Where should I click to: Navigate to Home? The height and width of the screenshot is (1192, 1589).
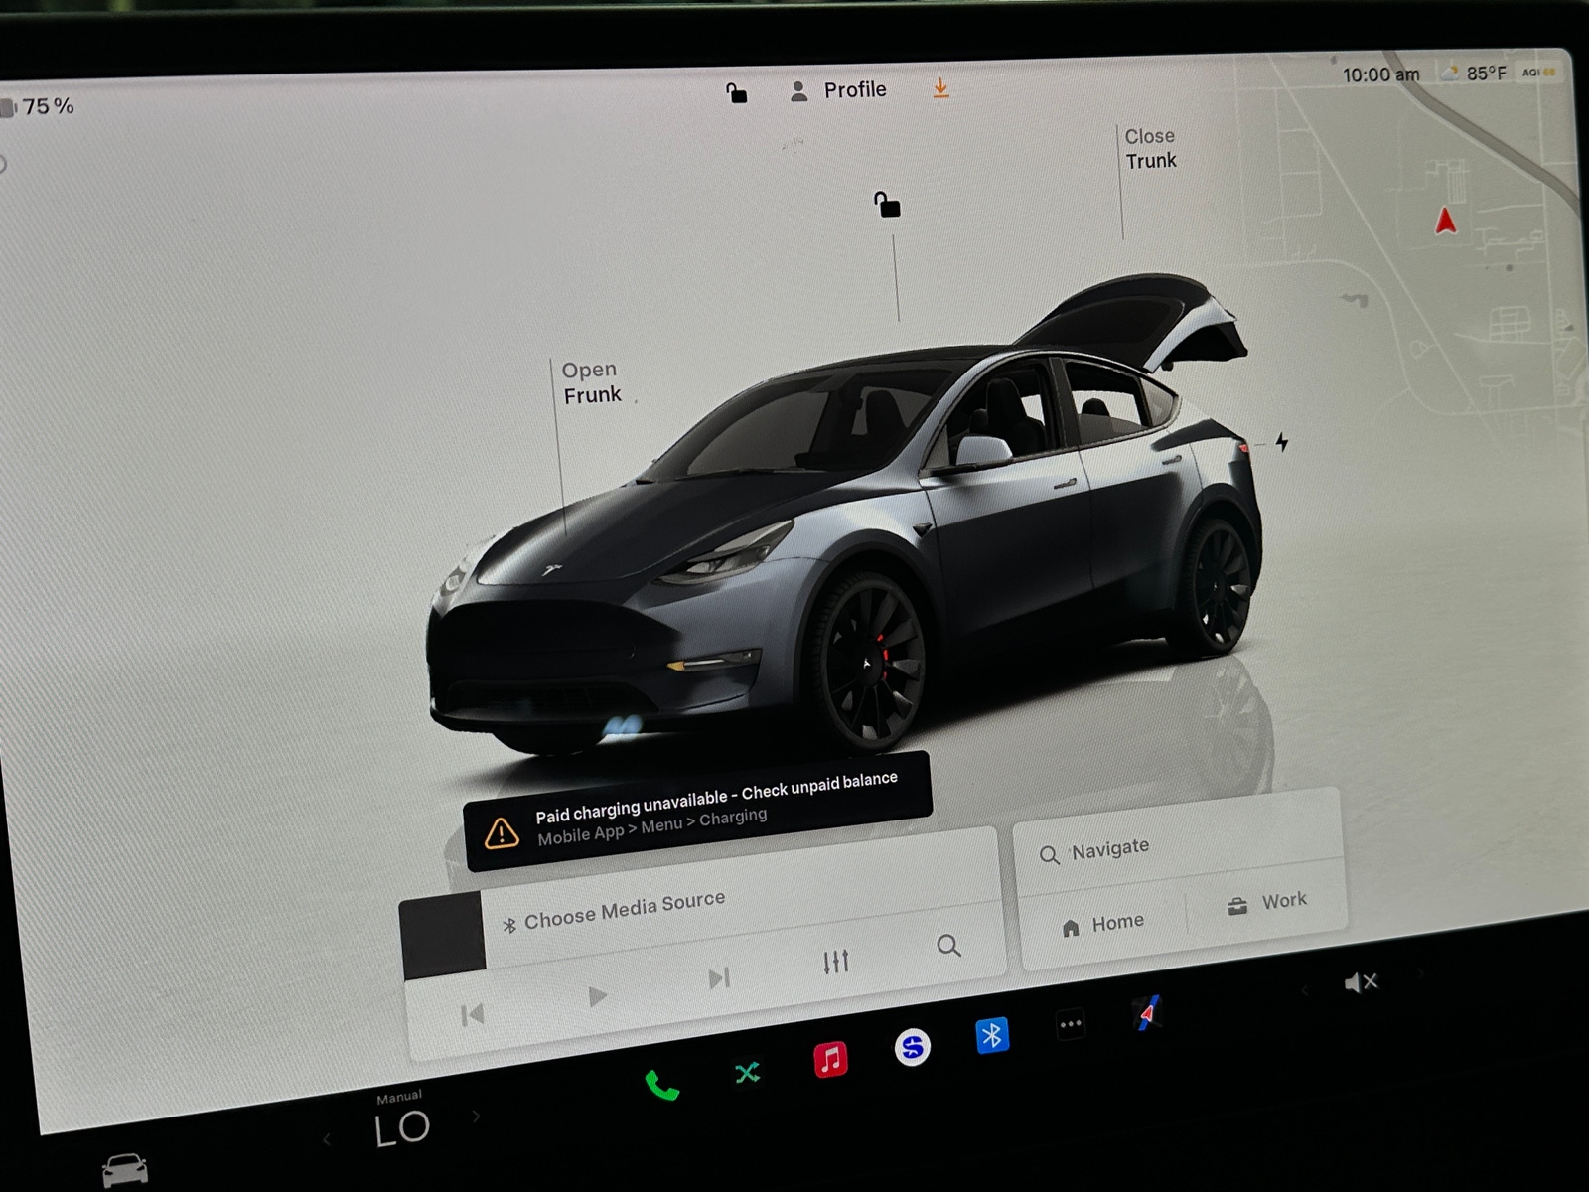tap(1102, 924)
